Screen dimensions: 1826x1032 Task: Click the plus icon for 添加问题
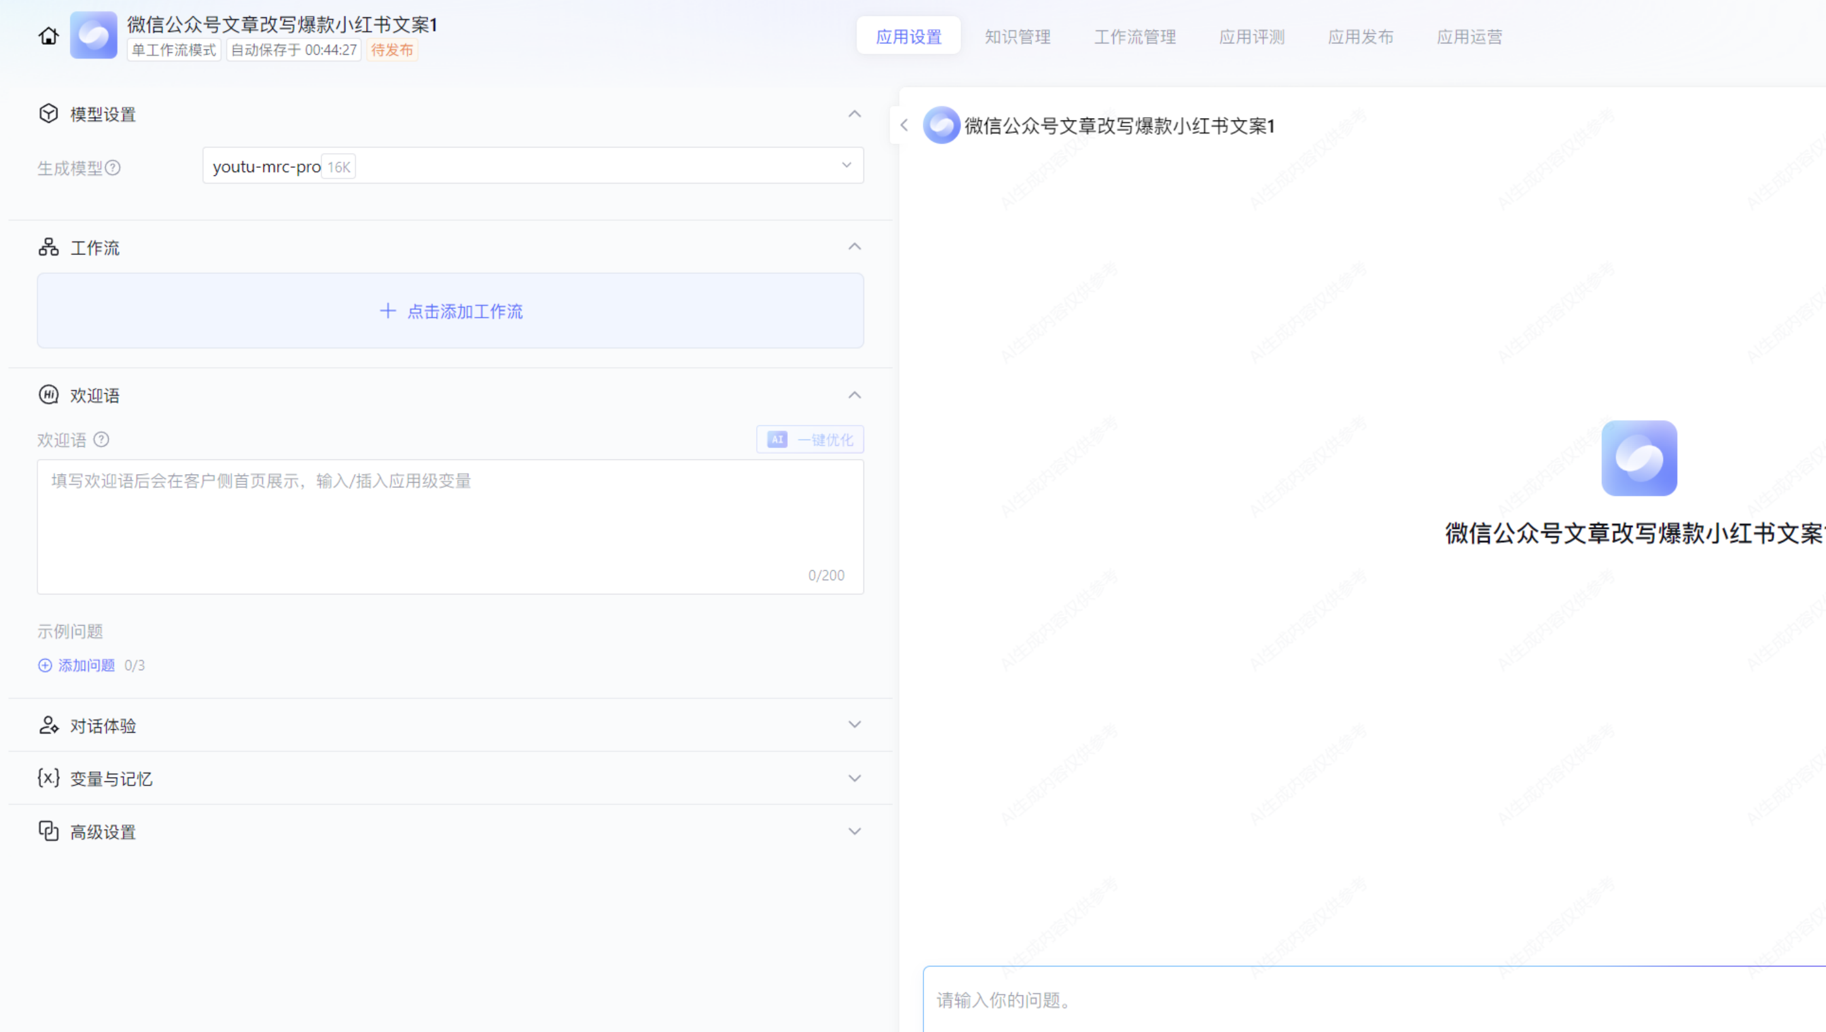pyautogui.click(x=45, y=665)
